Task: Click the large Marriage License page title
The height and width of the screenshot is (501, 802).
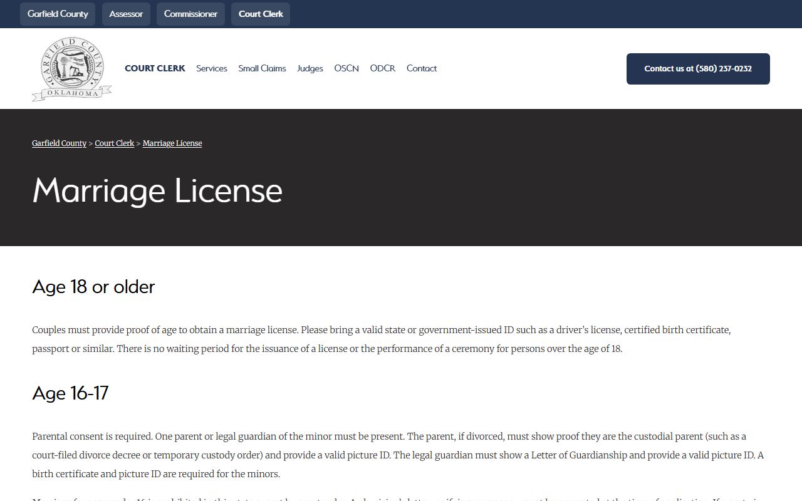Action: (x=157, y=190)
